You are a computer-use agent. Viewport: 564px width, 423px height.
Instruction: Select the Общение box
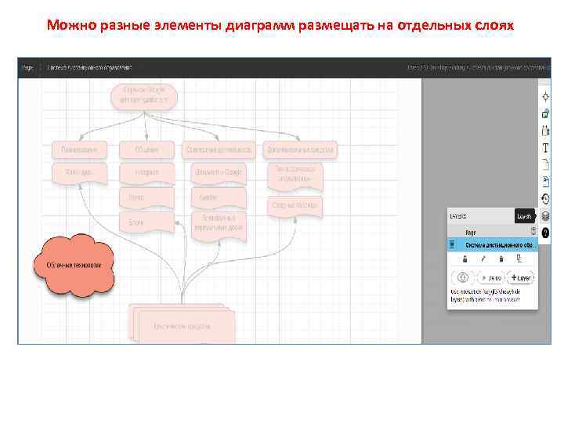[146, 150]
